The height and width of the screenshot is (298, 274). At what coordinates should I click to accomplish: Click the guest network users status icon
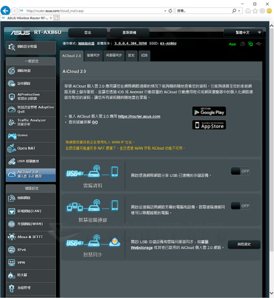242,44
